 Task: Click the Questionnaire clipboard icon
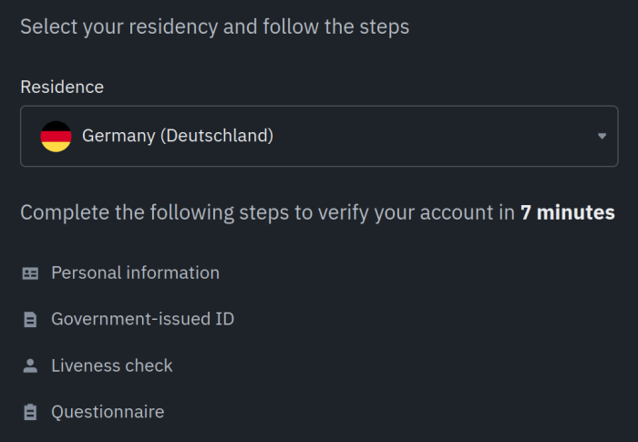[x=30, y=413]
